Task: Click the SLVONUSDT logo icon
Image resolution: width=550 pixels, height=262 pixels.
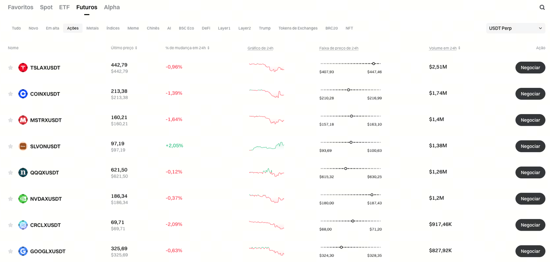Action: coord(23,146)
